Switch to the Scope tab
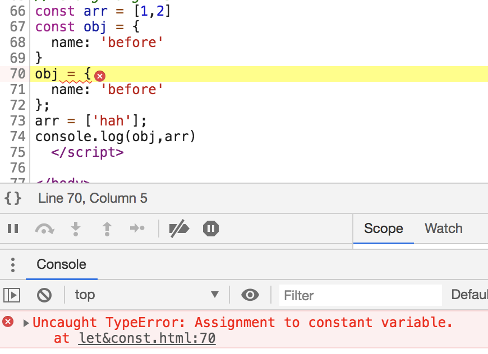This screenshot has width=488, height=354. pyautogui.click(x=384, y=229)
